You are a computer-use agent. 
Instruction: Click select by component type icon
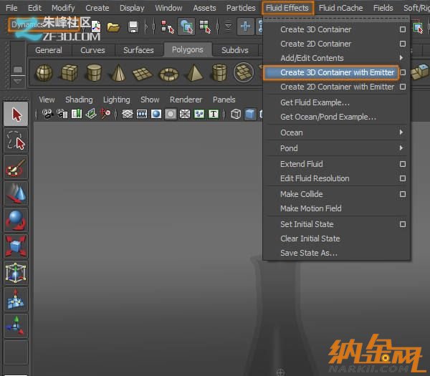click(x=205, y=26)
